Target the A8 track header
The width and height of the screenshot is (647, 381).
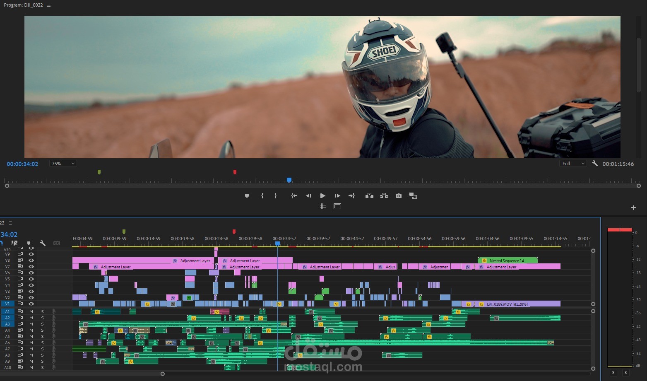click(x=7, y=355)
